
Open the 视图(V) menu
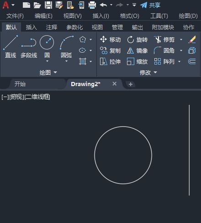(x=73, y=16)
